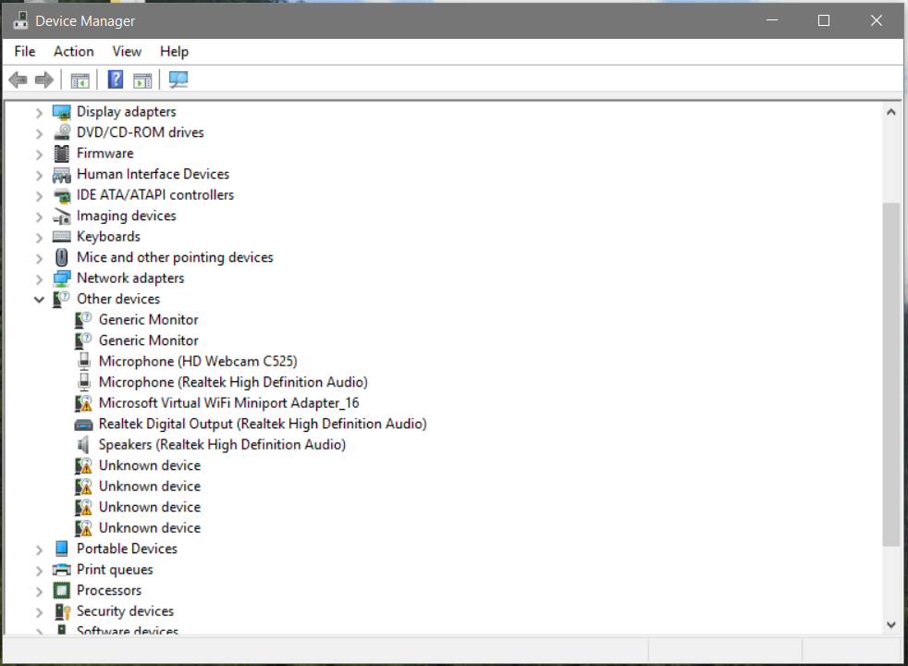This screenshot has width=908, height=666.
Task: Expand the Processors node
Action: [x=39, y=591]
